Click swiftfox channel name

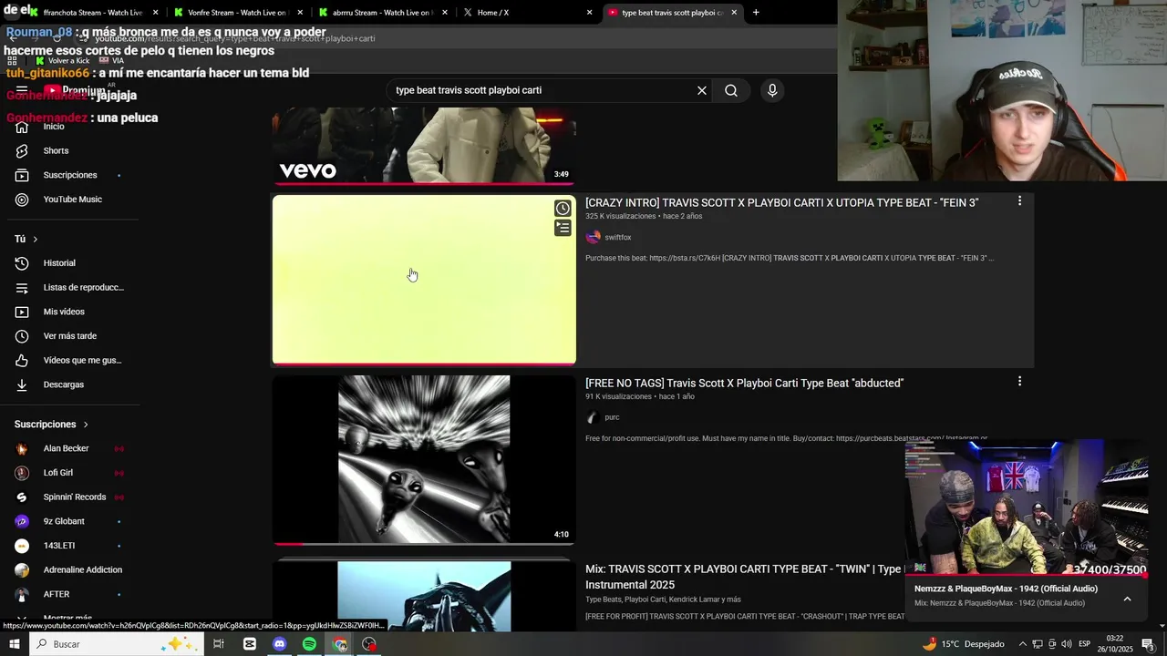pos(617,237)
